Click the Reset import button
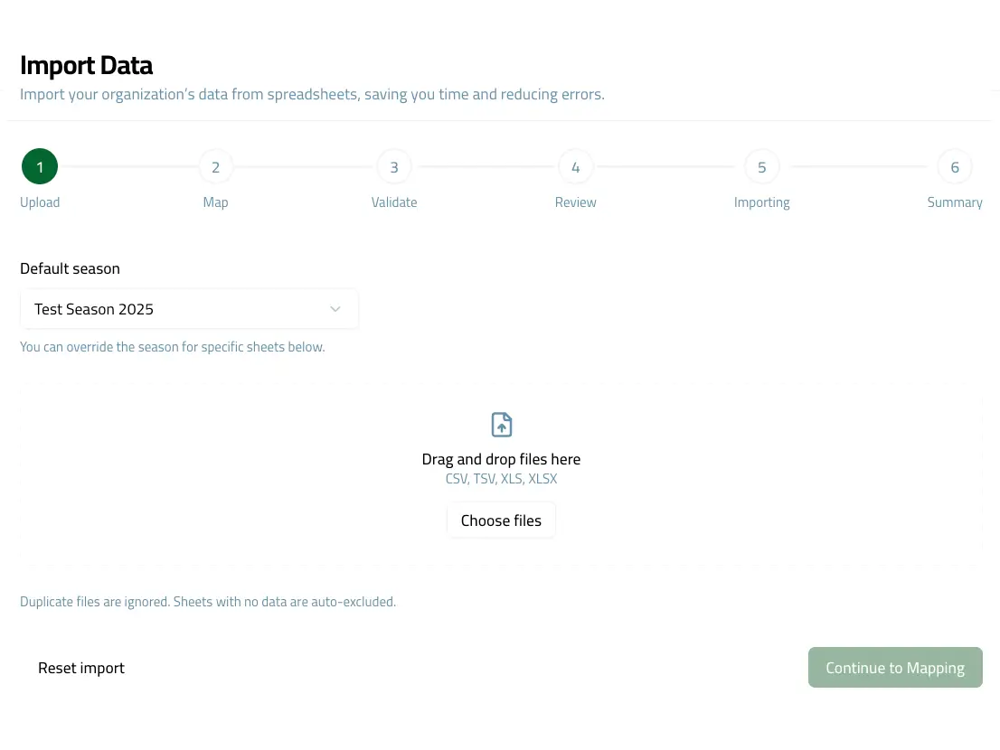Screen dimensions: 1000x750 pyautogui.click(x=81, y=668)
